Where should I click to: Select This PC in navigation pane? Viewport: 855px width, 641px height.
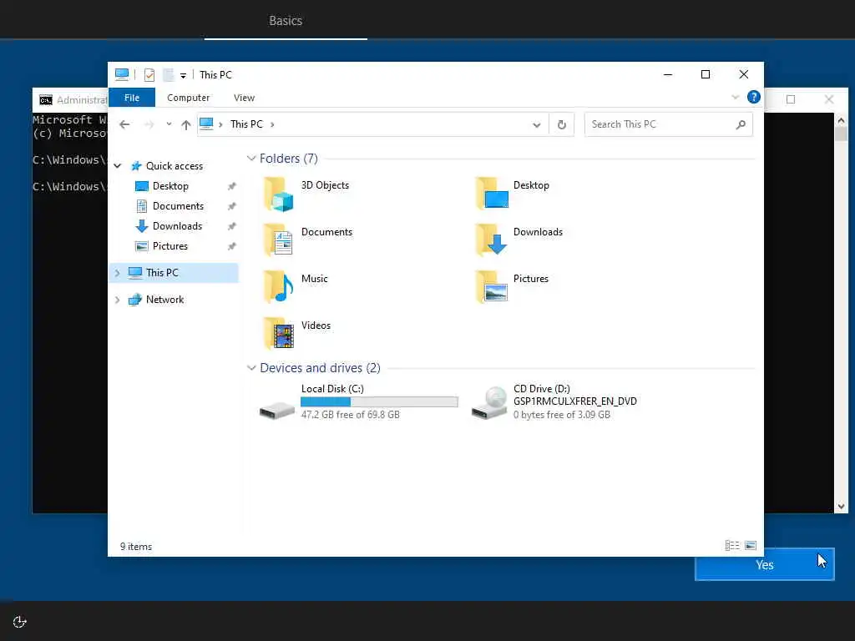point(162,273)
